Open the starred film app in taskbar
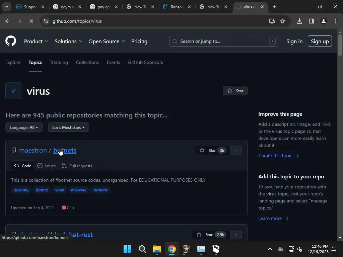 tap(186, 249)
